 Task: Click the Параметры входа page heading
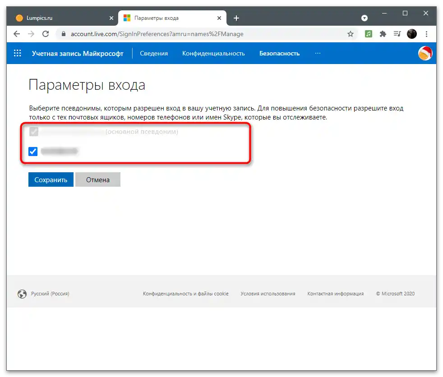(x=87, y=85)
